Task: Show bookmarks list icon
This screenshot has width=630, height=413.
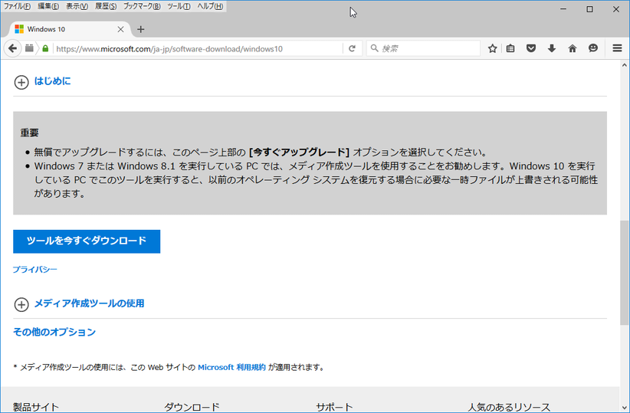Action: (510, 48)
